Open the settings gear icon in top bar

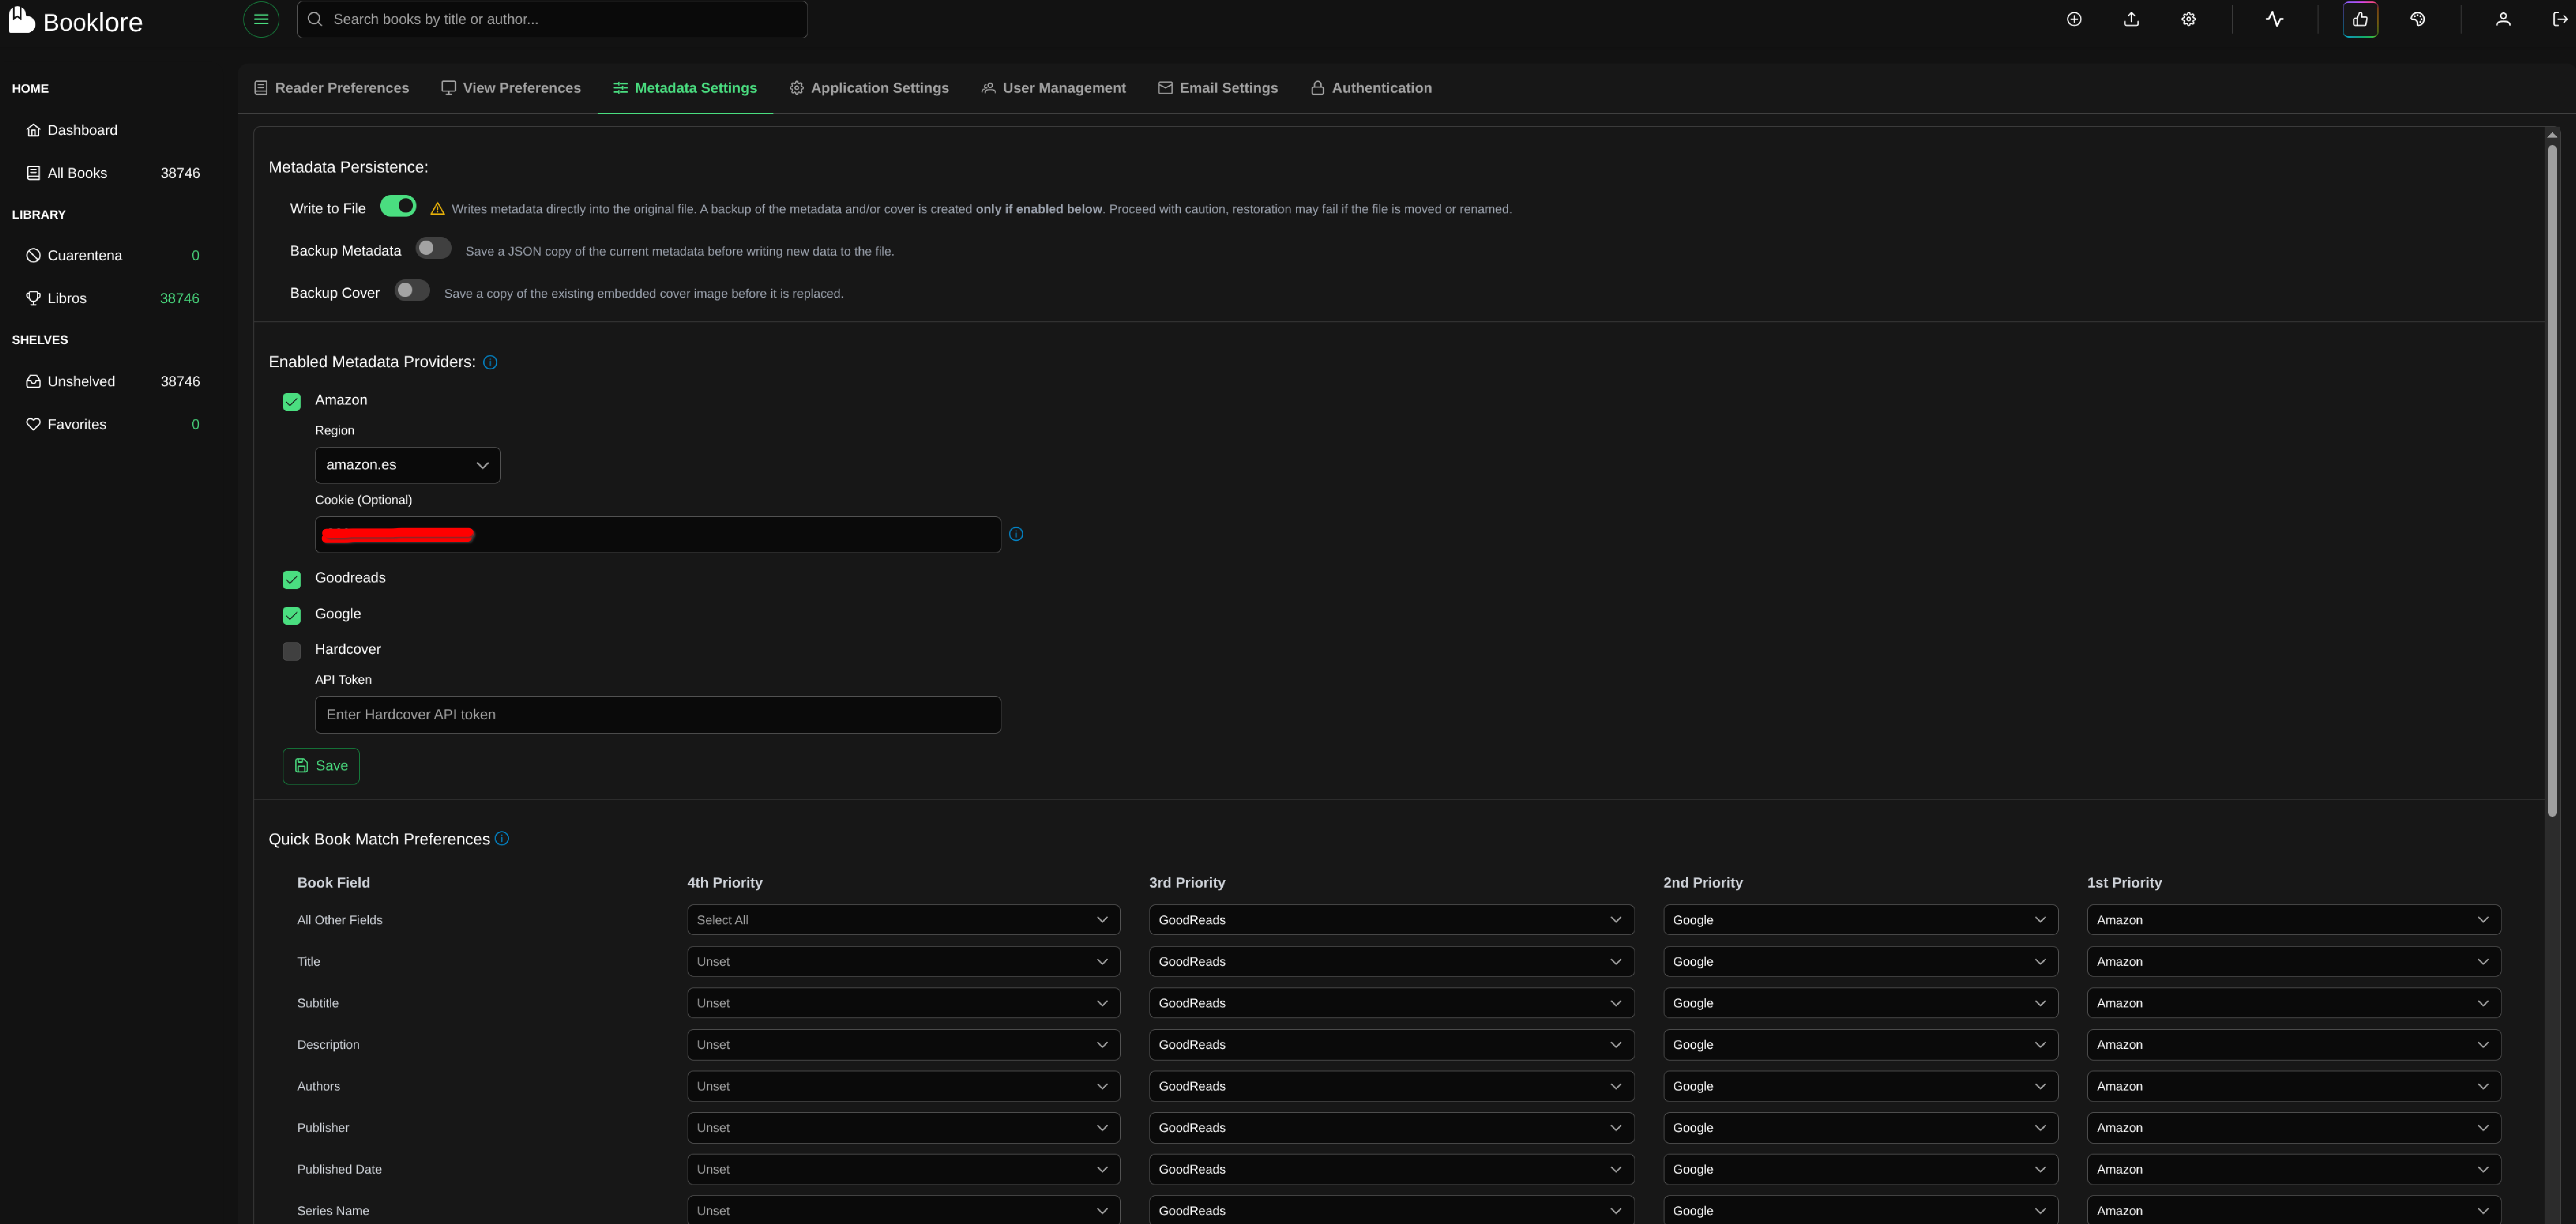[2188, 19]
